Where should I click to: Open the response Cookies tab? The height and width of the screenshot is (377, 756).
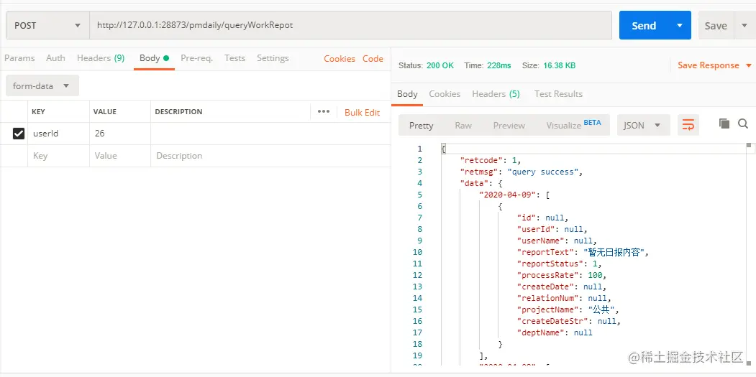click(x=445, y=94)
